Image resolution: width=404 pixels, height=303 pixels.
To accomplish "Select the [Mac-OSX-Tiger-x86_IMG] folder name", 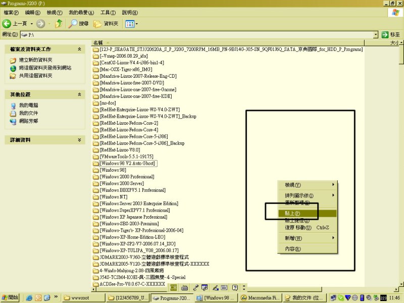I will (x=126, y=69).
